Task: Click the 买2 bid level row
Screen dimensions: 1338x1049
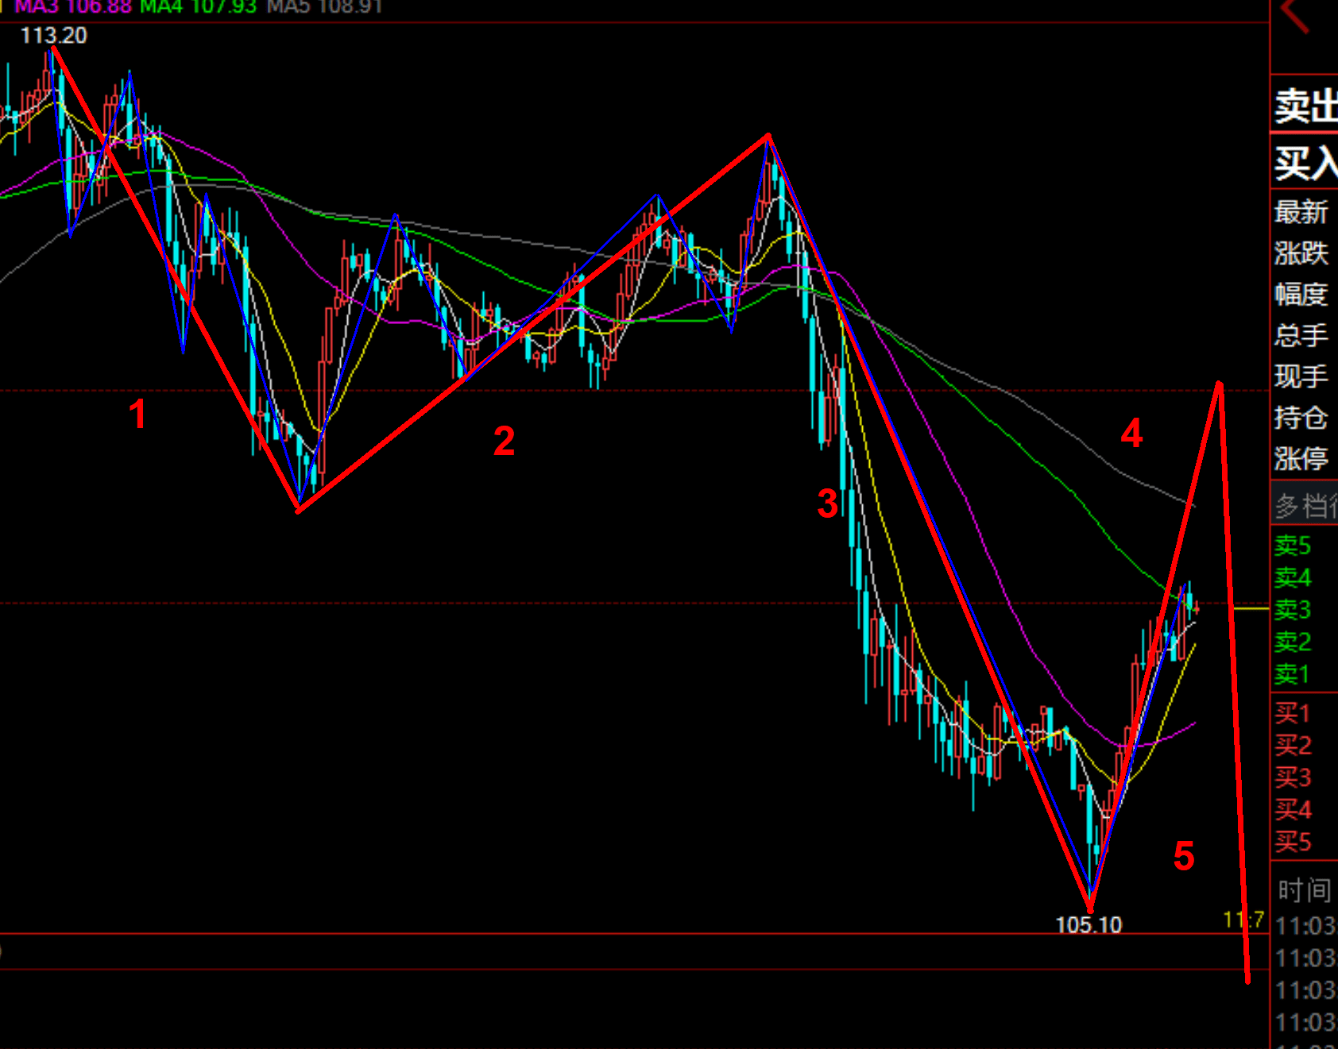Action: (1293, 745)
